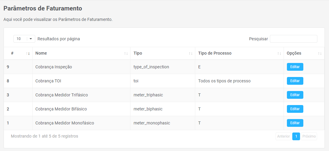
Task: Edit the Cobrança Inspeção parameter
Action: 295,67
